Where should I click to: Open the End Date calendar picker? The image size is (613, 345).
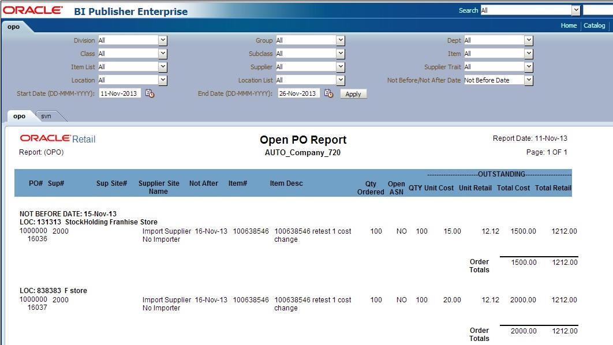(x=329, y=93)
